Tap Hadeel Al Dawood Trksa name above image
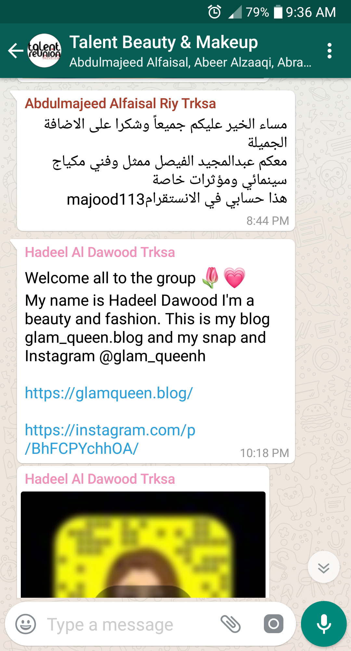Image resolution: width=351 pixels, height=651 pixels. [x=100, y=479]
